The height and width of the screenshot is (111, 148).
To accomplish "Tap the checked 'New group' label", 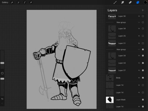I will pyautogui.click(x=121, y=49).
